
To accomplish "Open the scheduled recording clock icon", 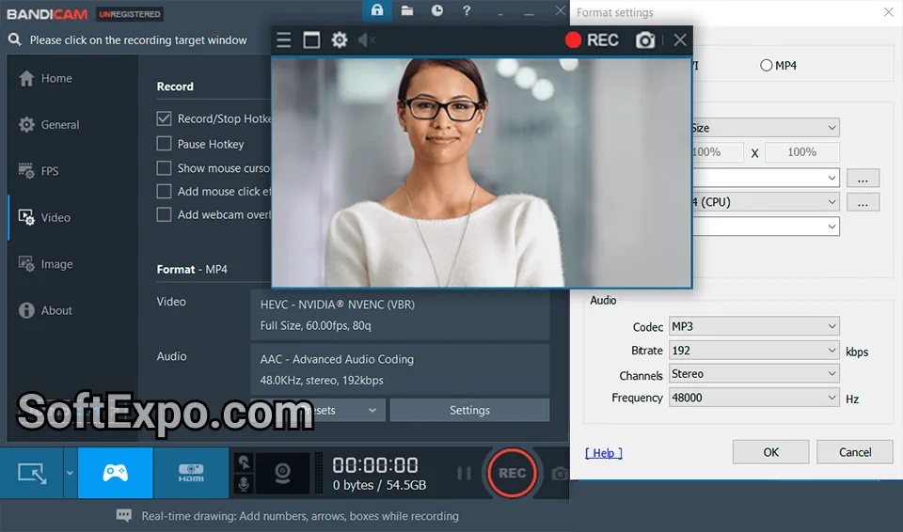I will [x=437, y=11].
